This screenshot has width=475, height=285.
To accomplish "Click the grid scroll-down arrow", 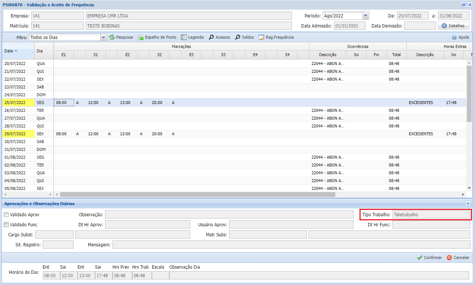I will [469, 189].
